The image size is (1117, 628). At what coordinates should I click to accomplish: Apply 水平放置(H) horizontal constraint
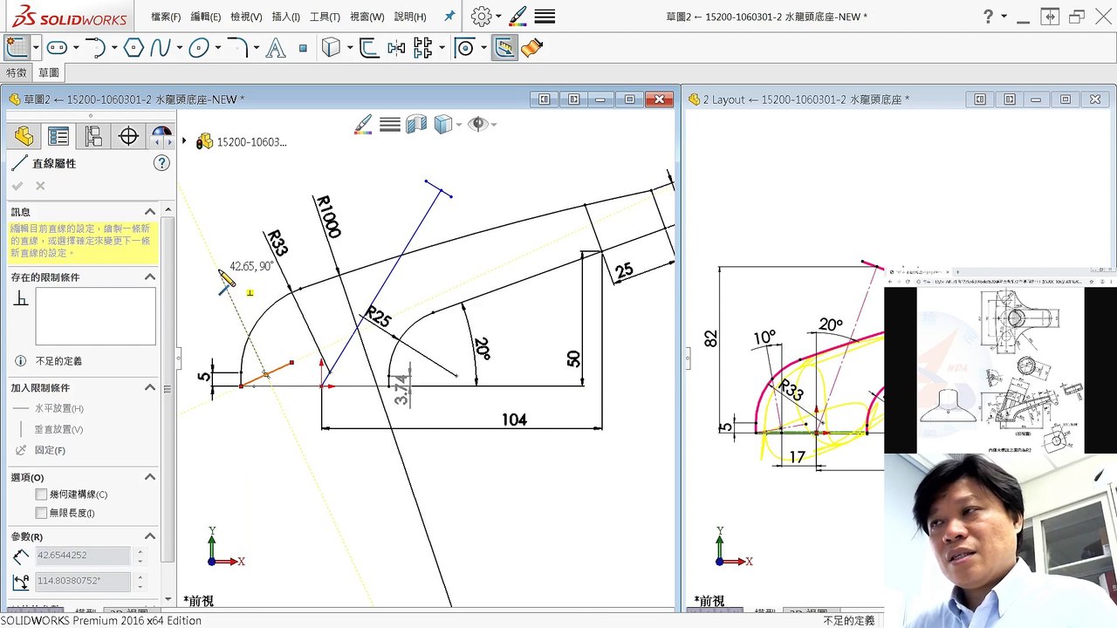coord(59,408)
